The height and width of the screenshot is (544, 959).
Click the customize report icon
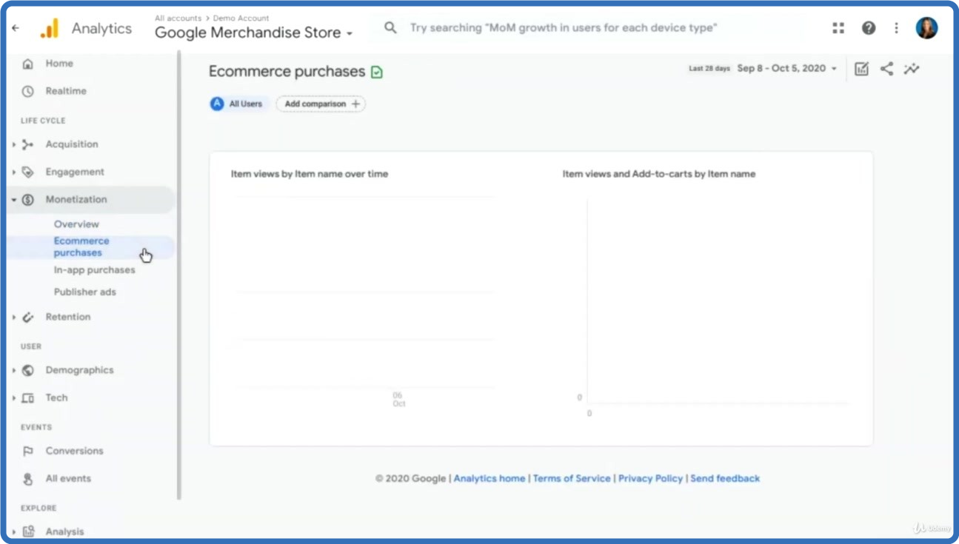pyautogui.click(x=861, y=69)
